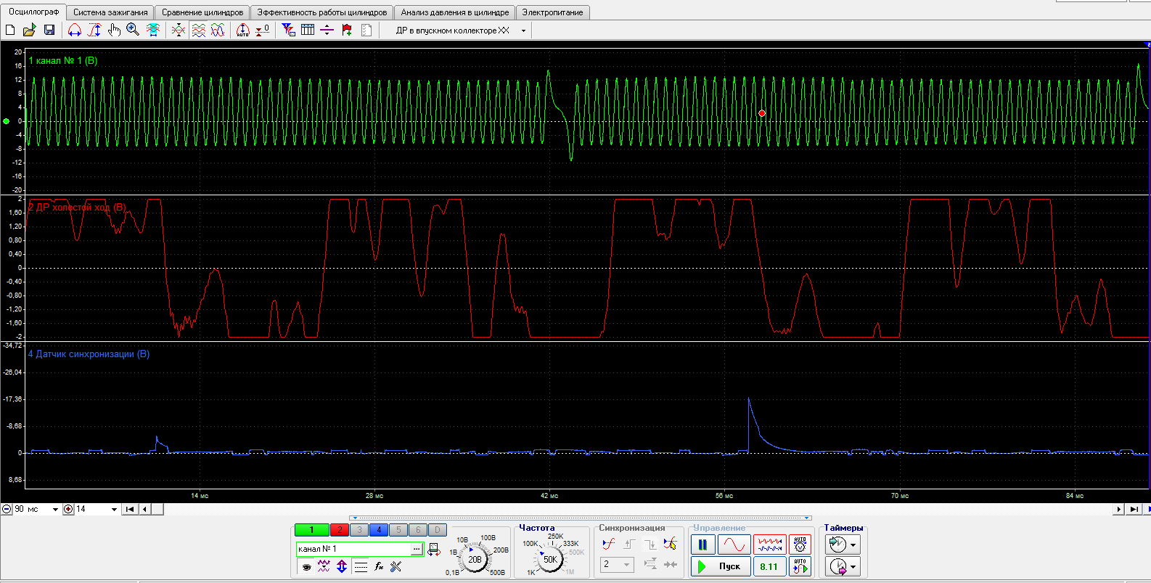The width and height of the screenshot is (1151, 583).
Task: Open the Система зажигания tab
Action: tap(110, 12)
